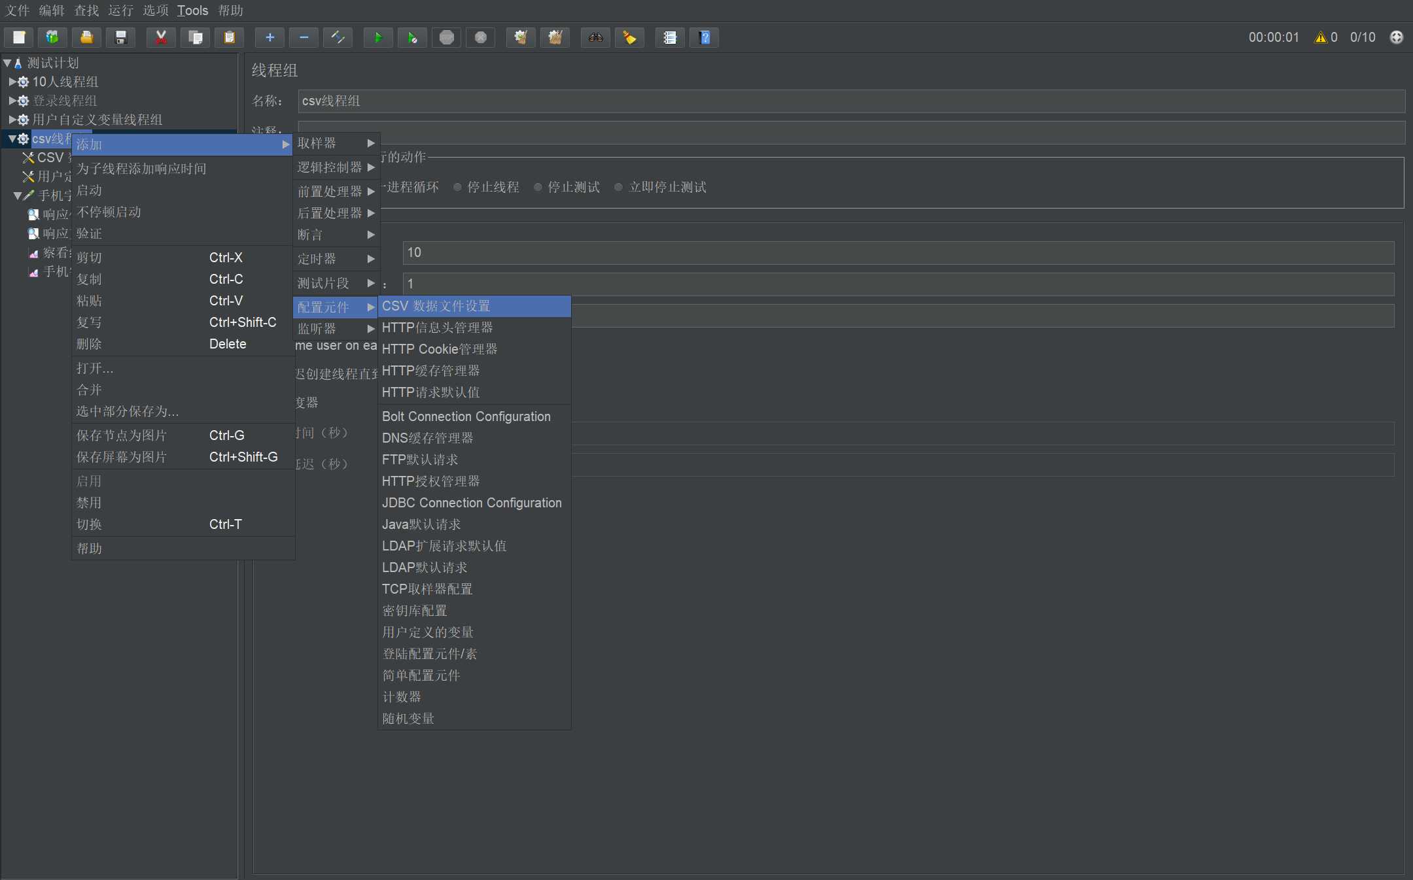1413x880 pixels.
Task: Choose 计数器 config element
Action: click(474, 697)
